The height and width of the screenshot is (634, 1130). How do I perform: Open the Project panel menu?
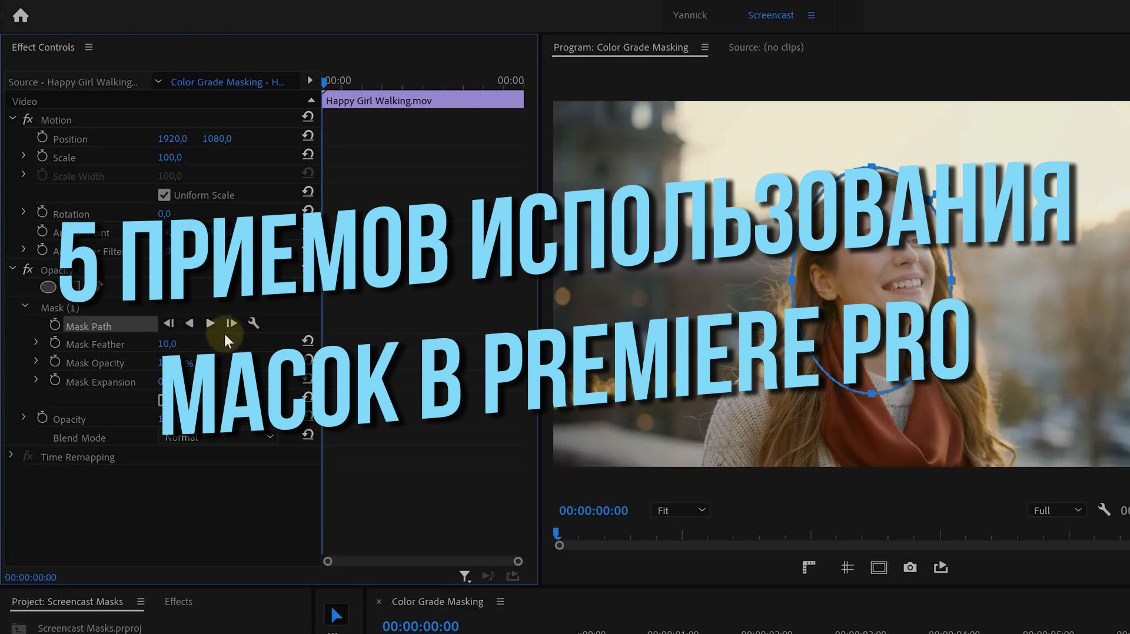click(141, 602)
